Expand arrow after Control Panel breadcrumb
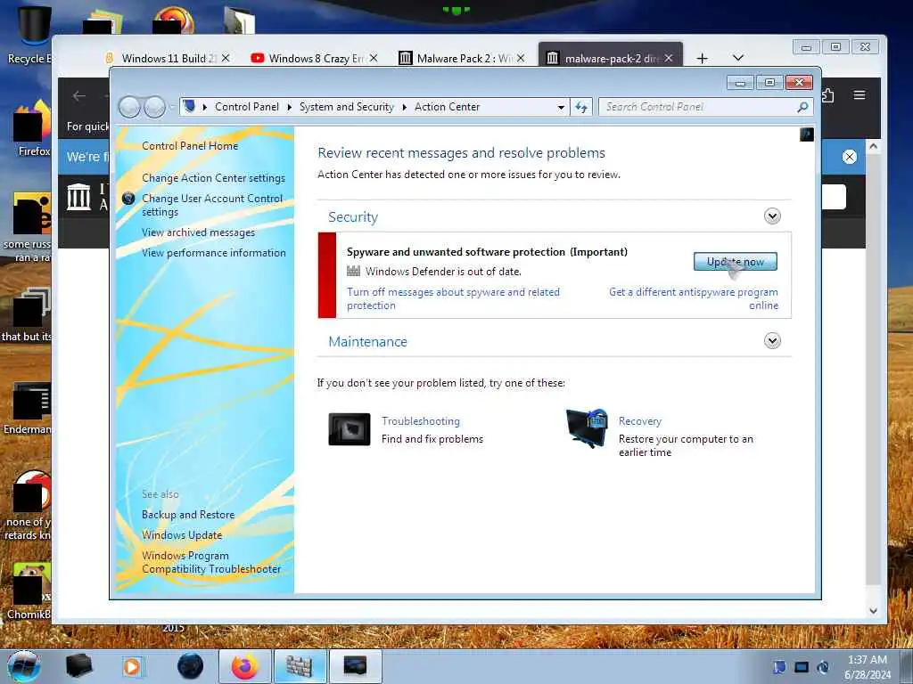This screenshot has width=913, height=684. [x=290, y=107]
